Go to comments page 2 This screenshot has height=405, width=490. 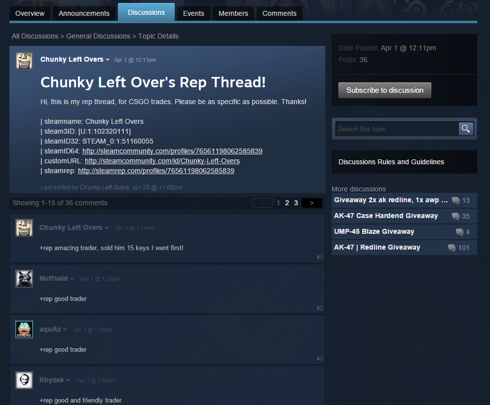coord(287,203)
